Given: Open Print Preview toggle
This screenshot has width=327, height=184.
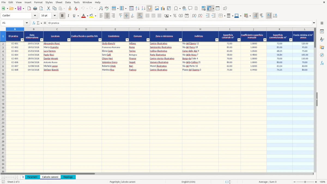Looking at the screenshot, I should point(41,8).
